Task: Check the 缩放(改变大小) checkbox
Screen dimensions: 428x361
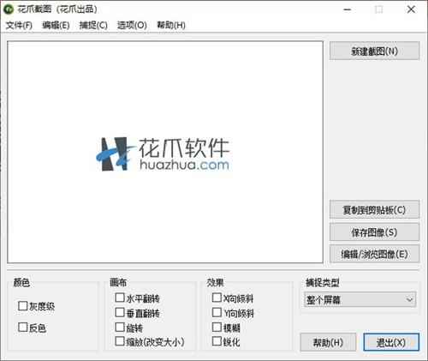Action: point(120,341)
